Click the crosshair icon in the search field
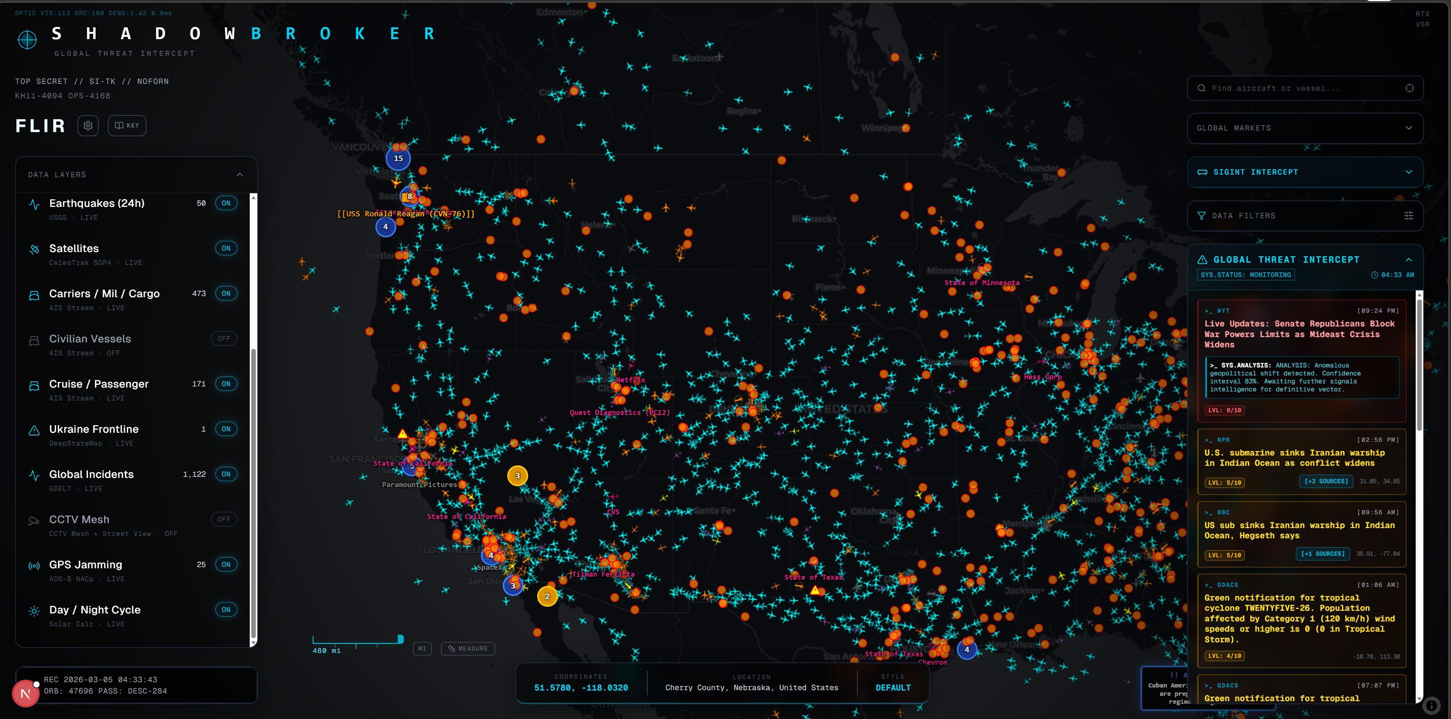The image size is (1451, 719). (1409, 88)
